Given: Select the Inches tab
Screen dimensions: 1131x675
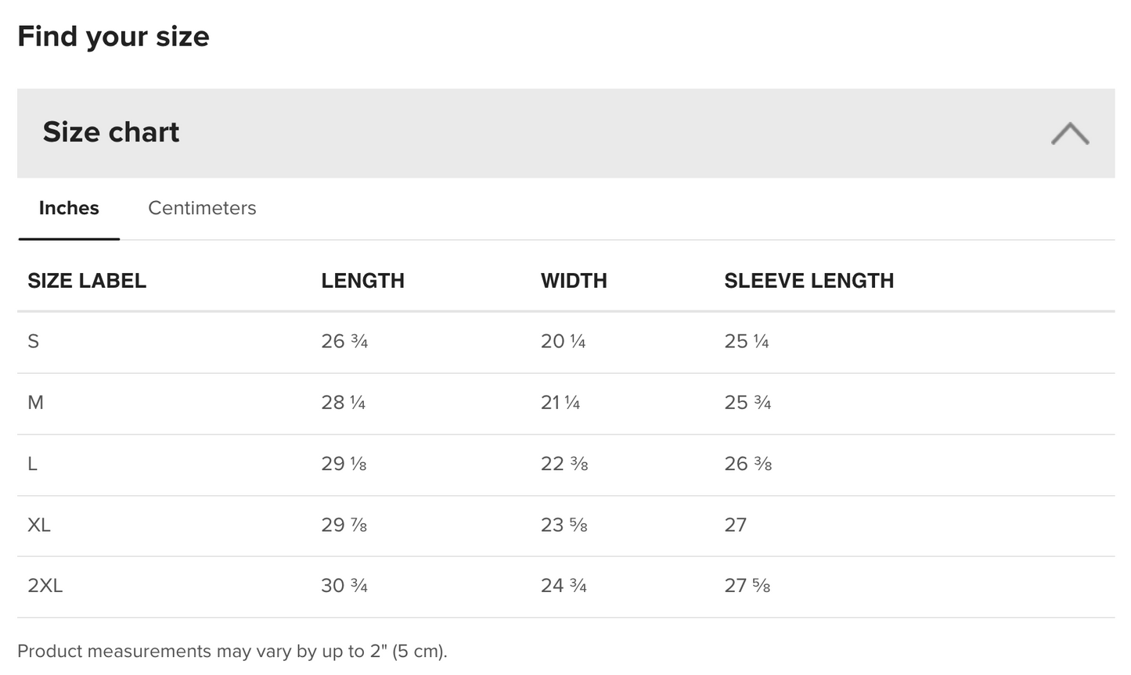Looking at the screenshot, I should [69, 208].
